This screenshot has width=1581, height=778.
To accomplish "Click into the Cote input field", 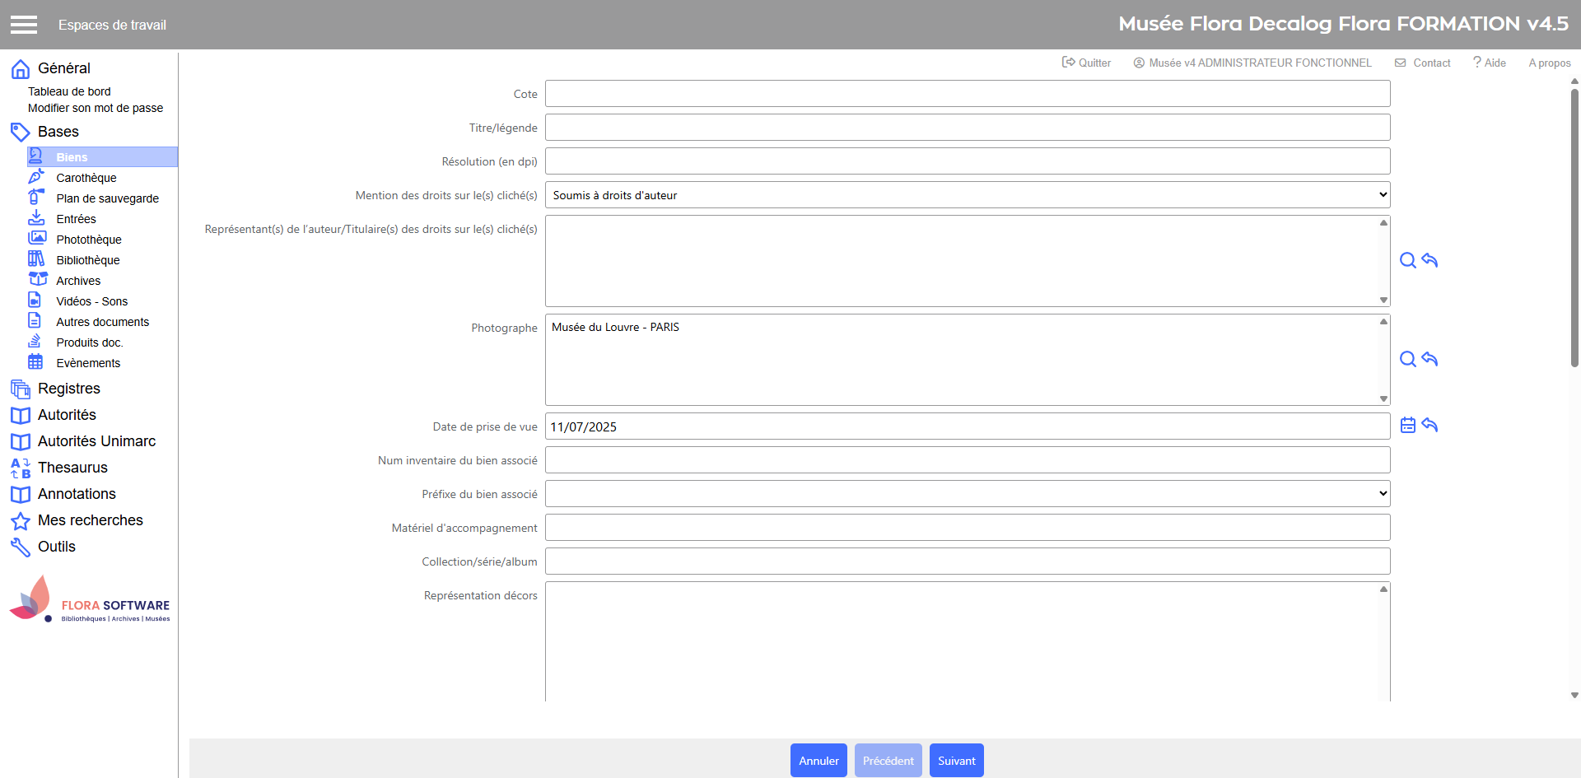I will click(967, 94).
